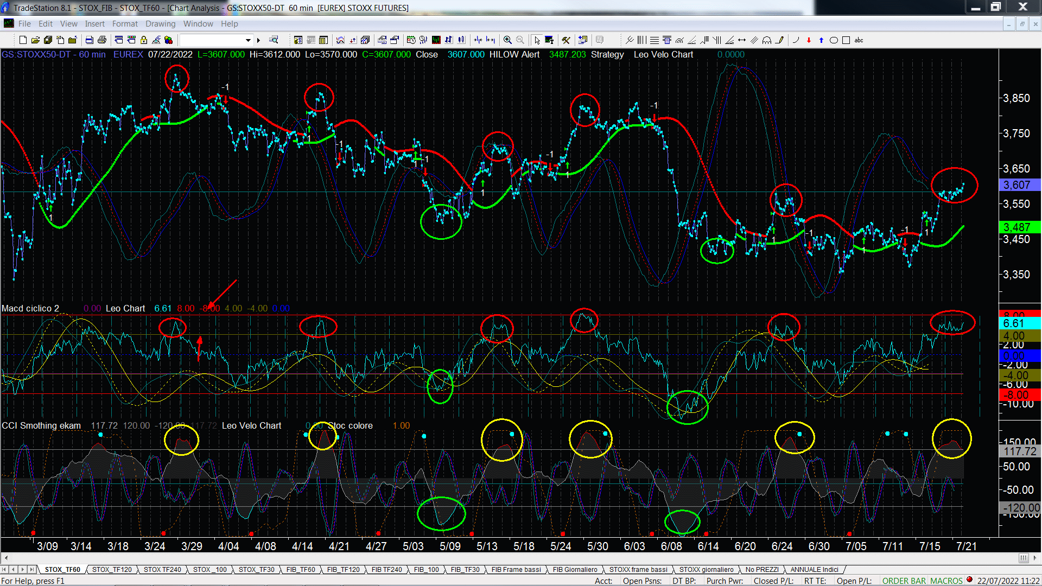Click into the command line input field
The image size is (1042, 586).
[212, 40]
